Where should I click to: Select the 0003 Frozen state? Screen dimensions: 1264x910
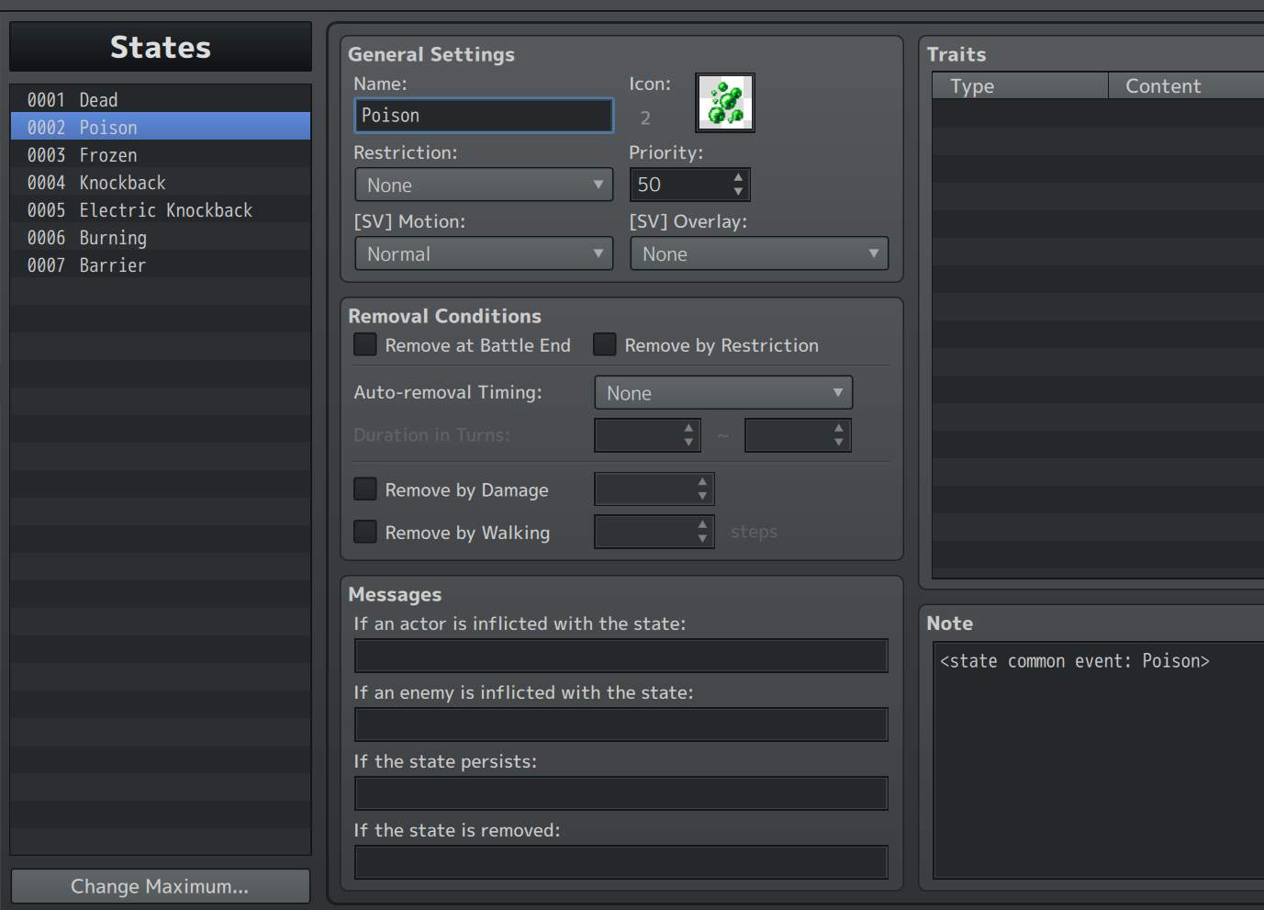point(161,154)
